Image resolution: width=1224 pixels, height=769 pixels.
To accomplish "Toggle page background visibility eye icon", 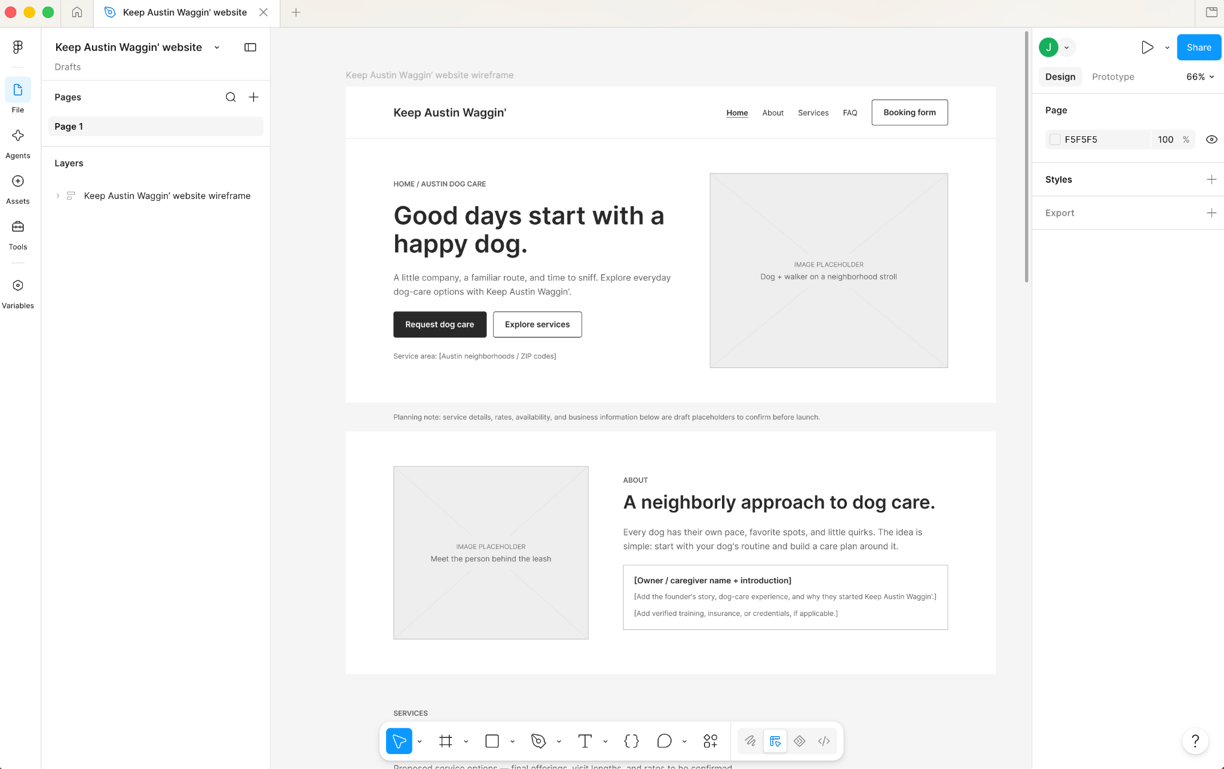I will 1211,139.
